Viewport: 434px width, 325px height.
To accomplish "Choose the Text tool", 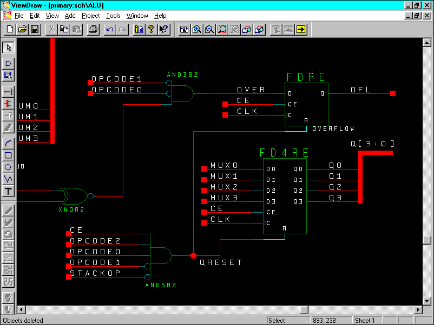I will pos(8,191).
